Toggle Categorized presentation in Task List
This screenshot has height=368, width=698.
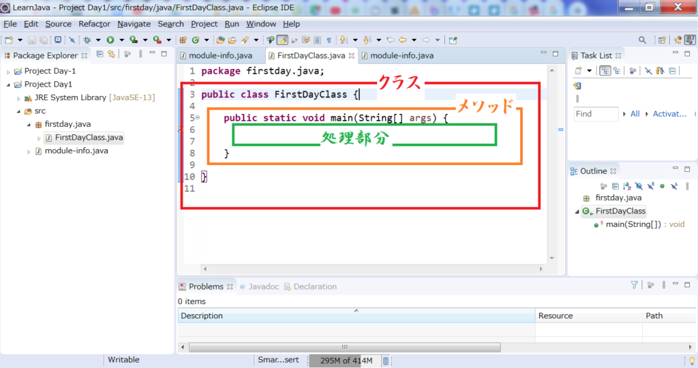point(605,71)
